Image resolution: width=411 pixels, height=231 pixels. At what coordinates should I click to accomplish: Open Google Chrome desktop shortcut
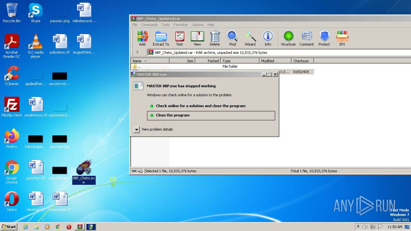tap(12, 172)
